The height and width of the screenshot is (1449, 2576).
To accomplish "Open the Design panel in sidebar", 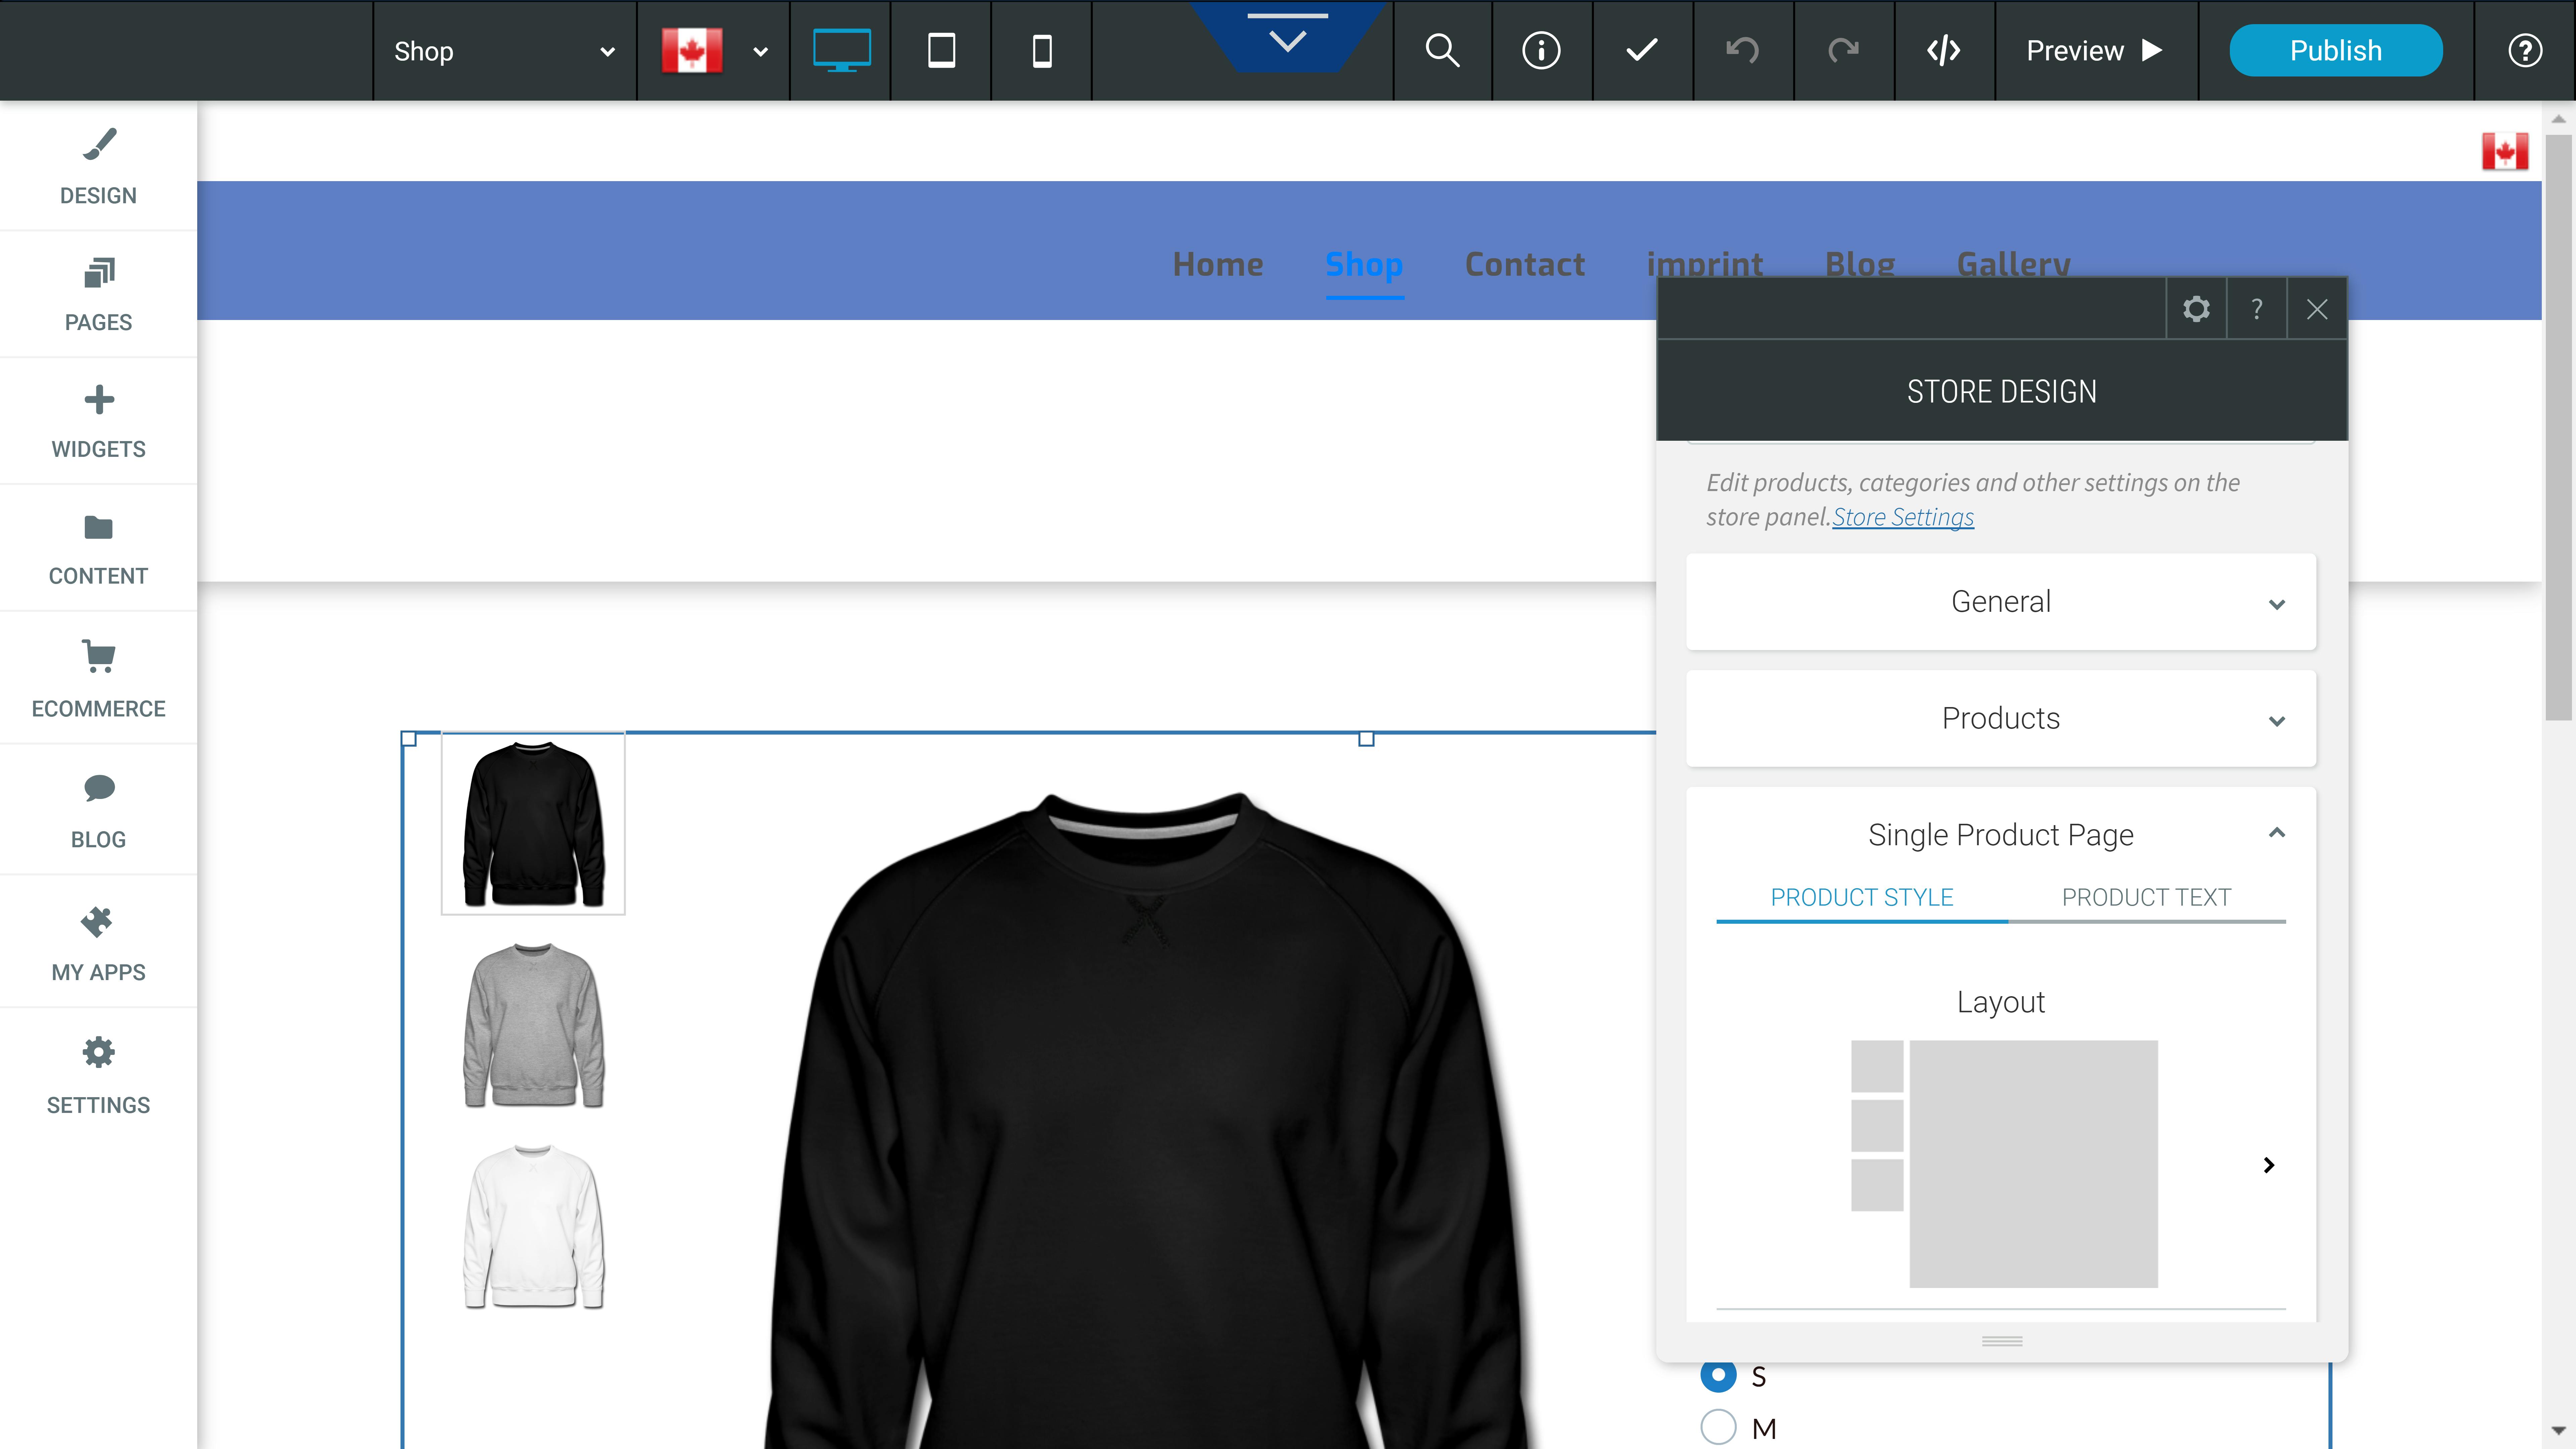I will click(98, 166).
